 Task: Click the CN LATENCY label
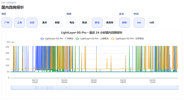9,3
